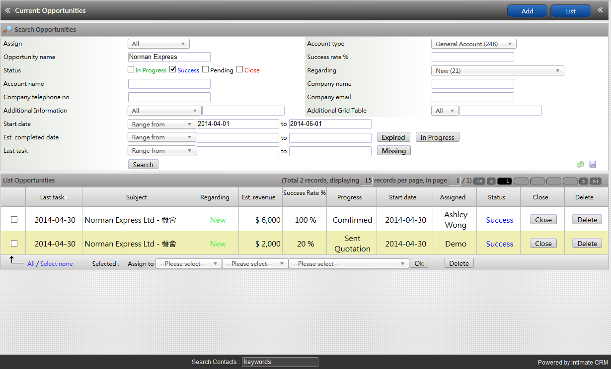Screen dimensions: 611x369
Task: Select the row checkbox for the $ 2,000 opportunity
Action: tap(14, 243)
